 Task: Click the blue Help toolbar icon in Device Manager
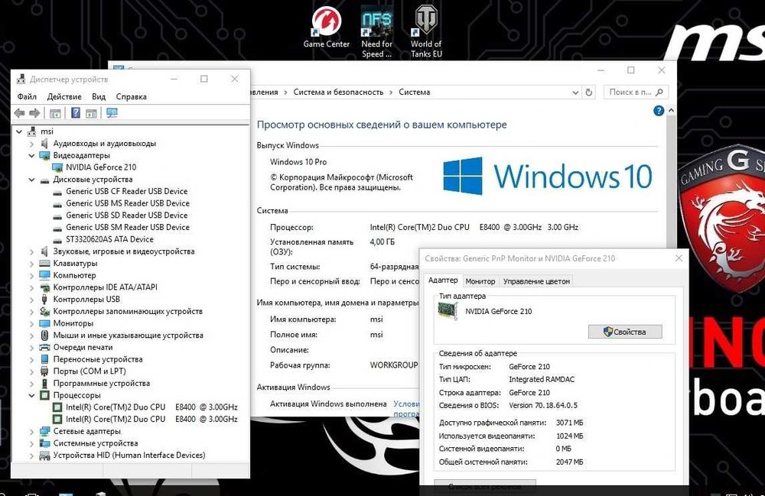[x=76, y=113]
